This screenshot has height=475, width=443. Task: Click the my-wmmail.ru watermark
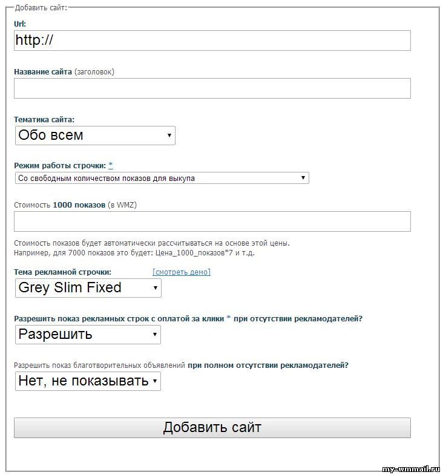411,469
